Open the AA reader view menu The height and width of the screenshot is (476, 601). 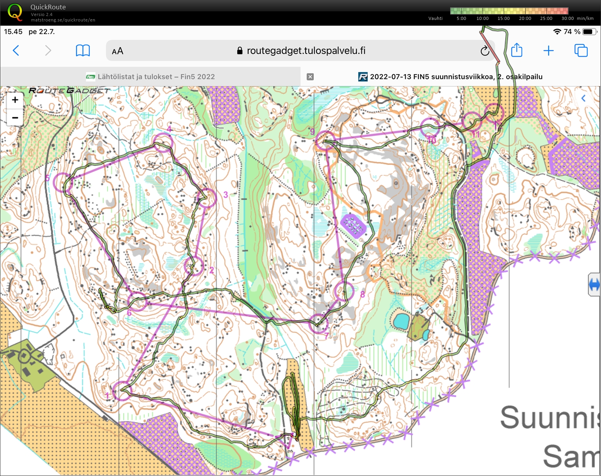pos(117,51)
